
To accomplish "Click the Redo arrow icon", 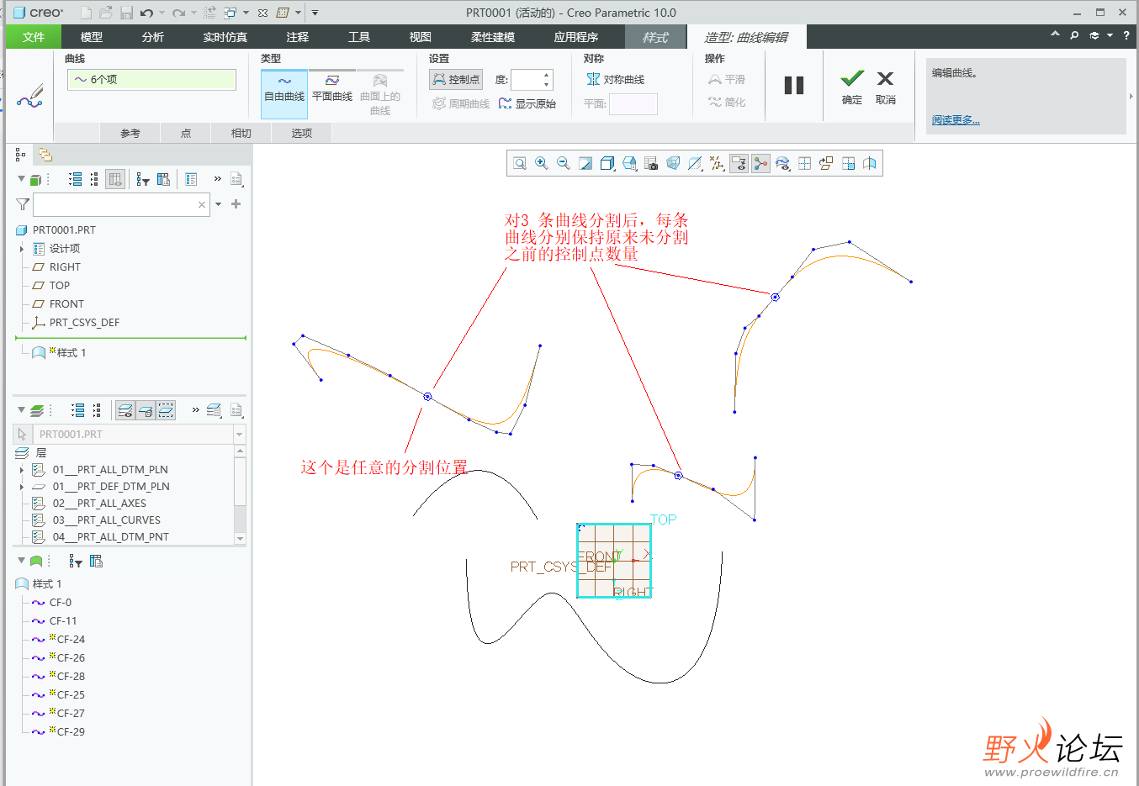I will tap(177, 13).
